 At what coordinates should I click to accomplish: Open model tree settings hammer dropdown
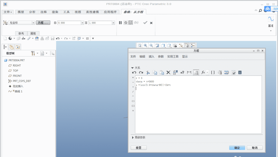click(x=38, y=53)
